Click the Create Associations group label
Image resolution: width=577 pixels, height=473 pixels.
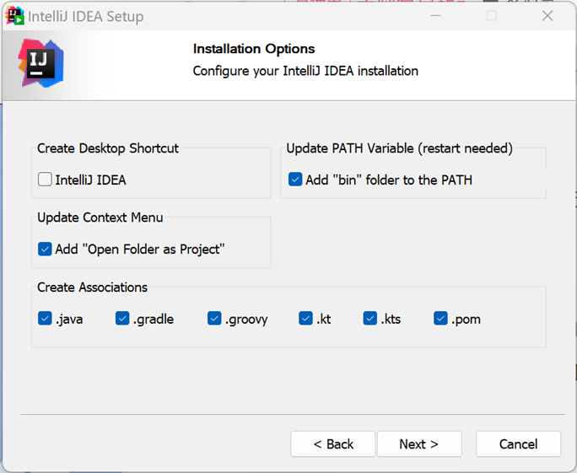click(x=92, y=288)
